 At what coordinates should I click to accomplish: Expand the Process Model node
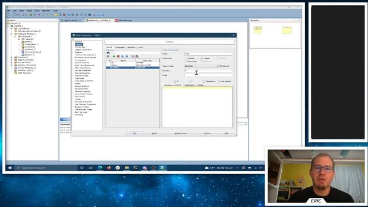point(11,63)
